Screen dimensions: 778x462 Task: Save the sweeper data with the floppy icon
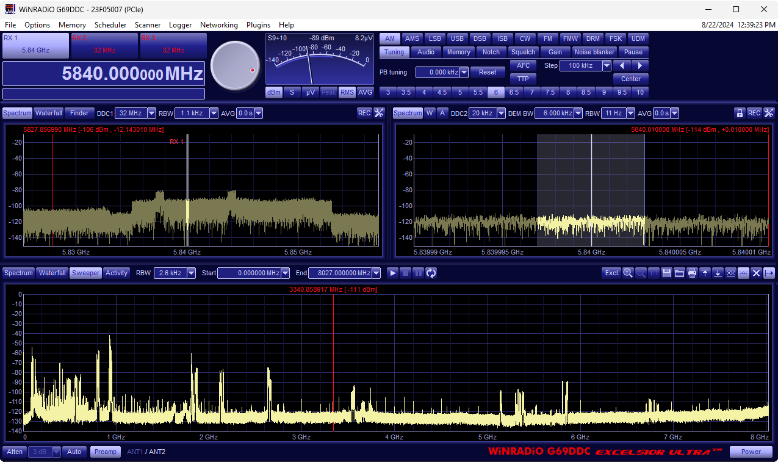666,273
